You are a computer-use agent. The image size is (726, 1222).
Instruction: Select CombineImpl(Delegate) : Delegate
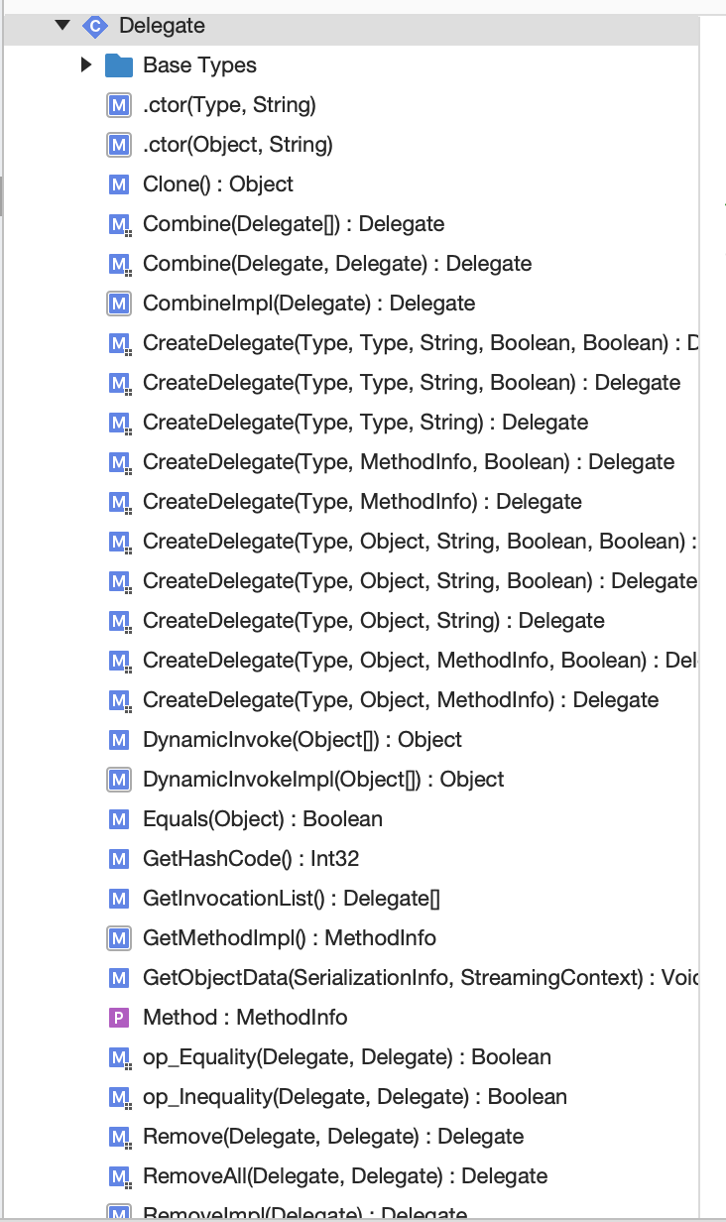click(x=308, y=304)
